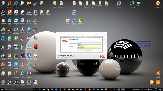Launch the Auslogics Disk Defrag shortcut

[x=132, y=4]
